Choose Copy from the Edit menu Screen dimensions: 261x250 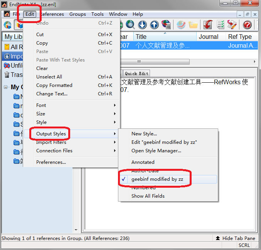[72, 43]
